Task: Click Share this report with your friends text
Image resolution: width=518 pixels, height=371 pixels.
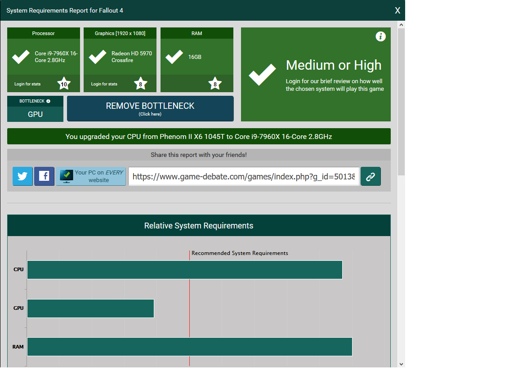Action: coord(199,155)
